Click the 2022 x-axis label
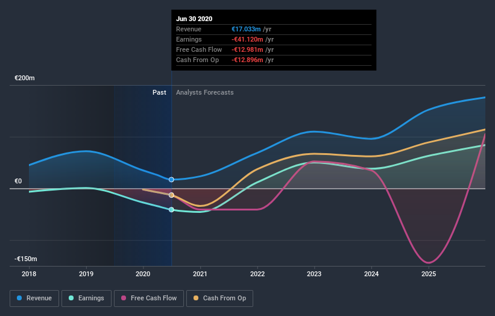The width and height of the screenshot is (495, 316). [257, 274]
